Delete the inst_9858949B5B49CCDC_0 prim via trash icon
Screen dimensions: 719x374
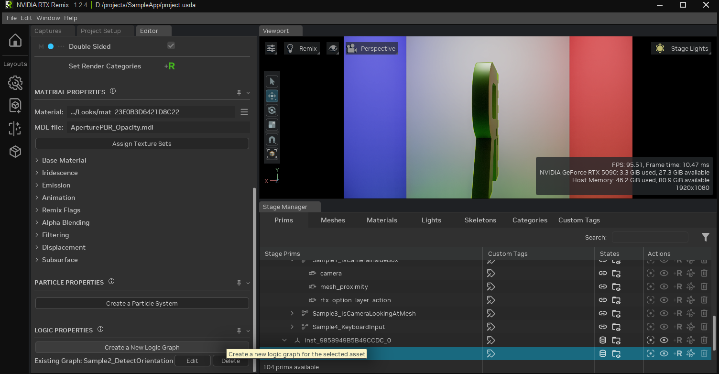click(704, 340)
